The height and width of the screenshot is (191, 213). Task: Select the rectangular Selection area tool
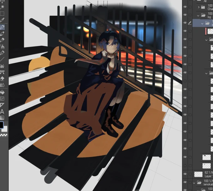pos(2,14)
